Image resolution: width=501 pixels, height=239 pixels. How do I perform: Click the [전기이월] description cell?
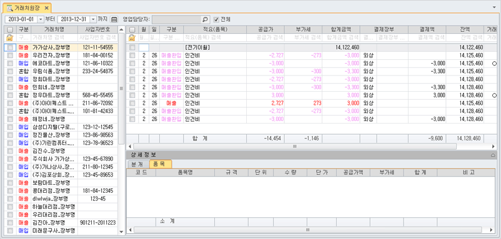point(215,47)
